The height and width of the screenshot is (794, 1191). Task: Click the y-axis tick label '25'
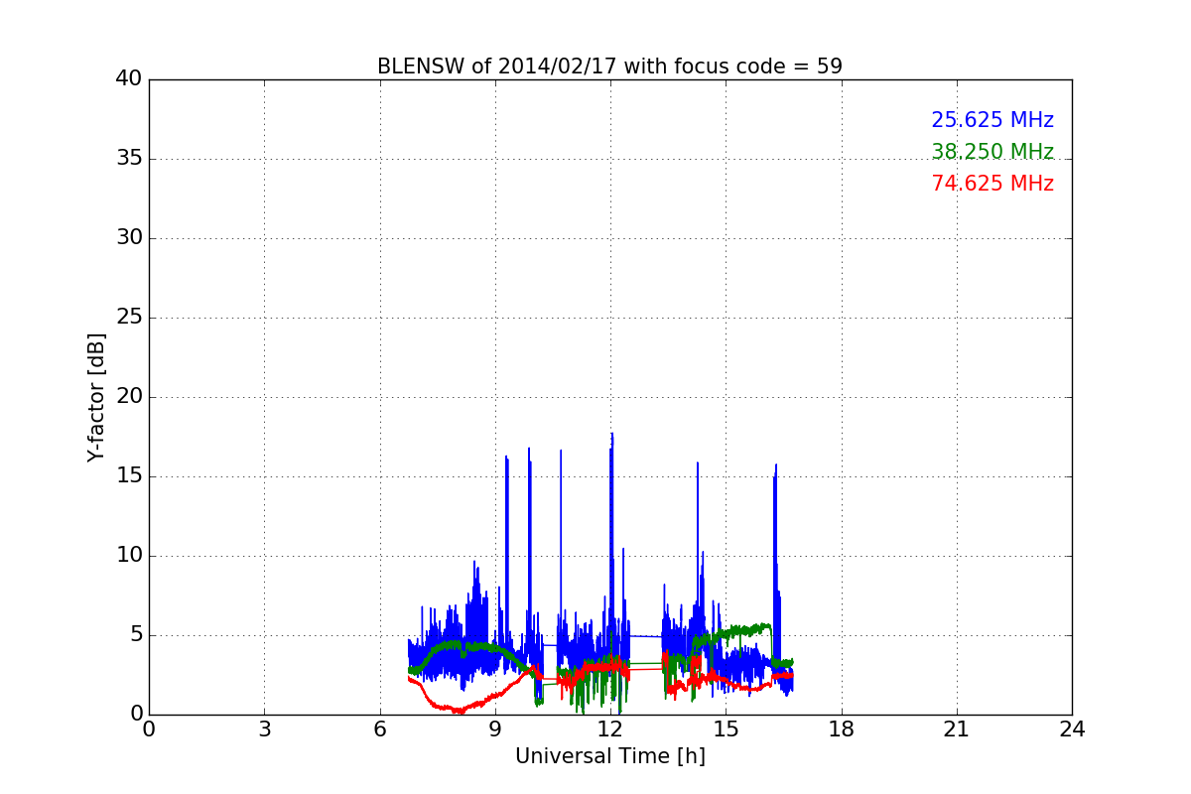129,318
